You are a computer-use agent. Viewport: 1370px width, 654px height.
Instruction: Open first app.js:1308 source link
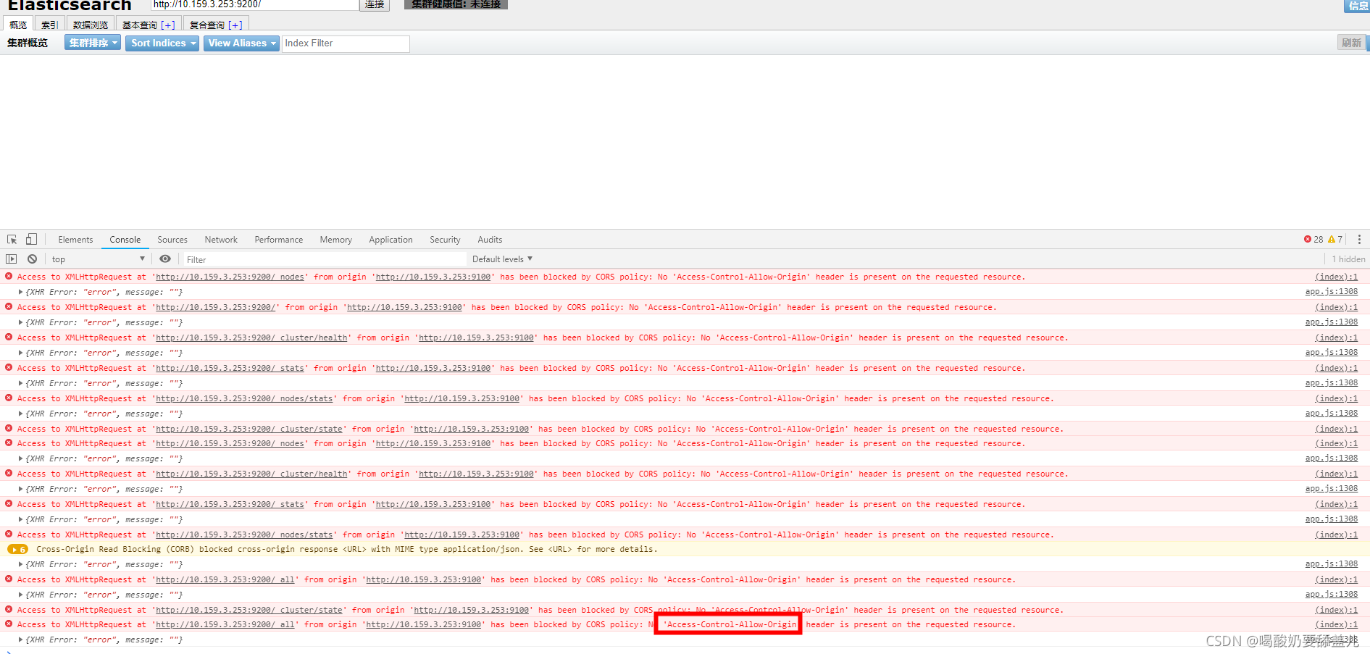pyautogui.click(x=1331, y=292)
